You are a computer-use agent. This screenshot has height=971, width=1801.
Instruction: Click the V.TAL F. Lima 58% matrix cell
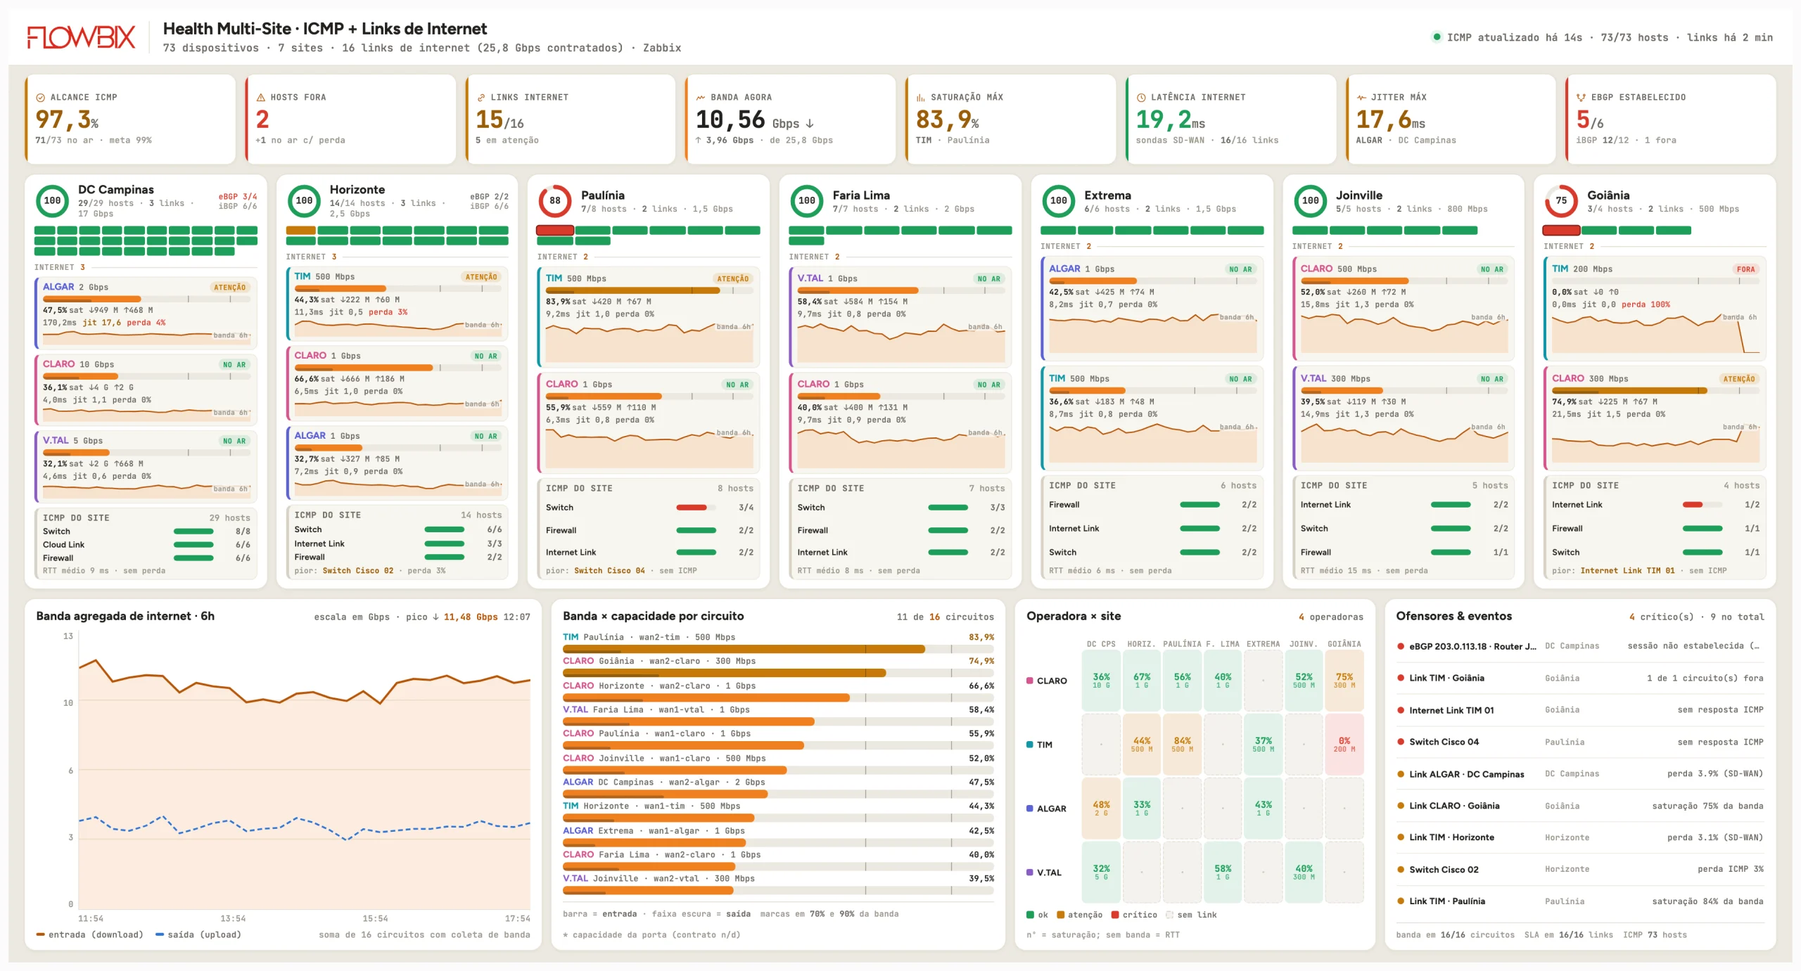tap(1223, 873)
